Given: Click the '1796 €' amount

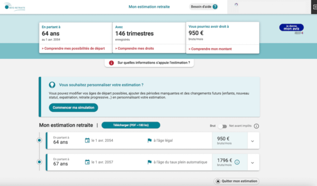Looking at the screenshot, I should tap(224, 160).
